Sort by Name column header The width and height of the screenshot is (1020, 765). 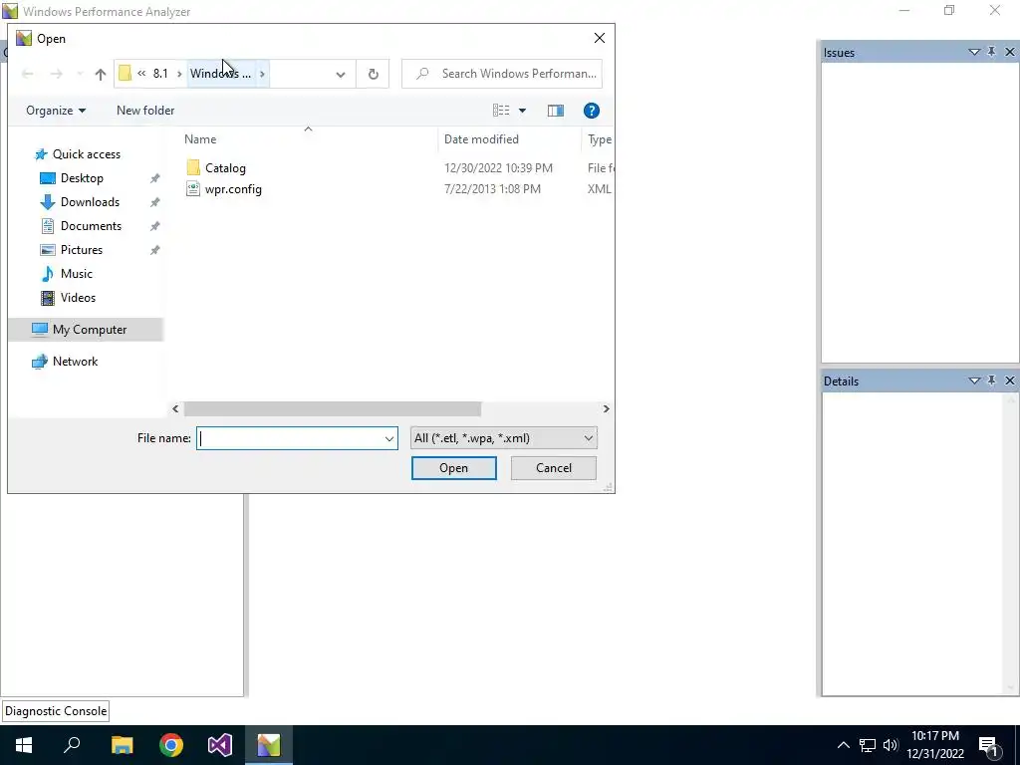point(199,139)
